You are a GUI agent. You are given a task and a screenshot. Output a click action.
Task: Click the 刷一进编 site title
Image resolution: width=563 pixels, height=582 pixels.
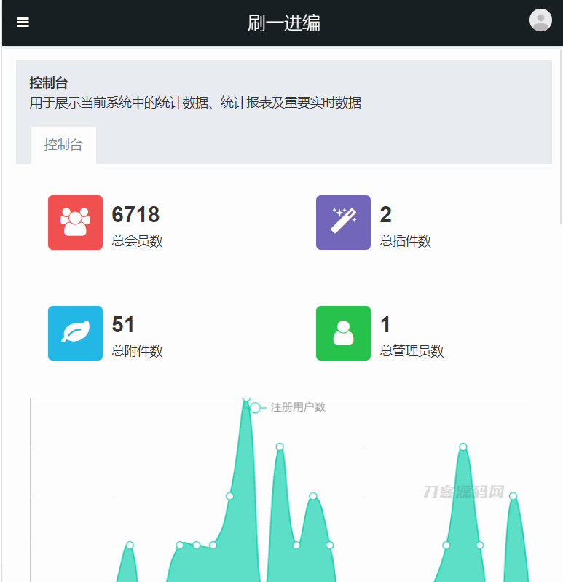283,23
